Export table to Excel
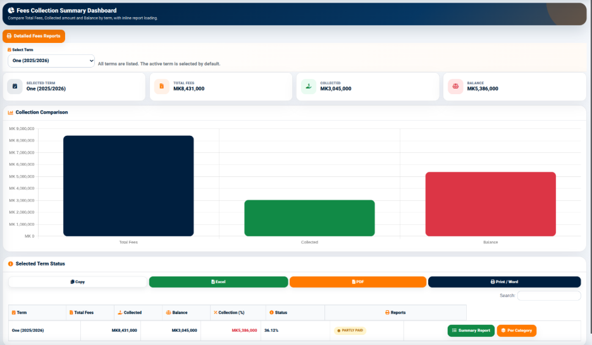This screenshot has height=345, width=592. point(218,282)
